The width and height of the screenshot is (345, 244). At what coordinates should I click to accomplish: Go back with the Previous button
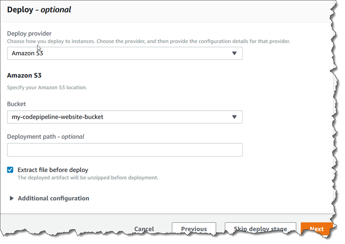[x=194, y=229]
